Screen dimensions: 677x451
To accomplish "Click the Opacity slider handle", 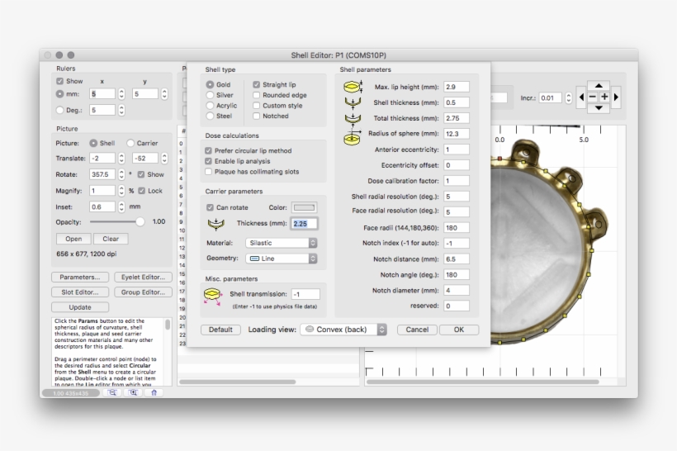I will click(140, 222).
